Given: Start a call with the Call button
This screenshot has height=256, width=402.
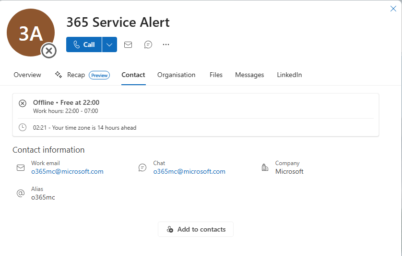Looking at the screenshot, I should pos(84,45).
